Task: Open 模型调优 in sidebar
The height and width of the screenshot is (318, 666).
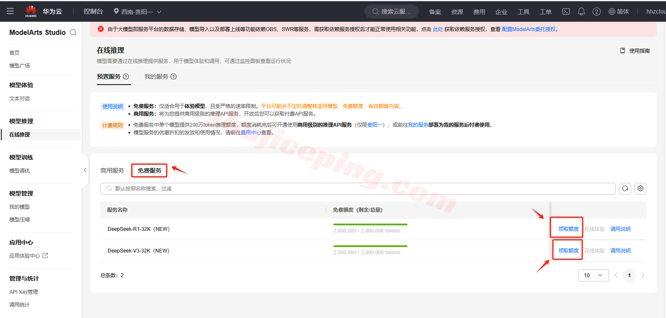Action: point(20,170)
